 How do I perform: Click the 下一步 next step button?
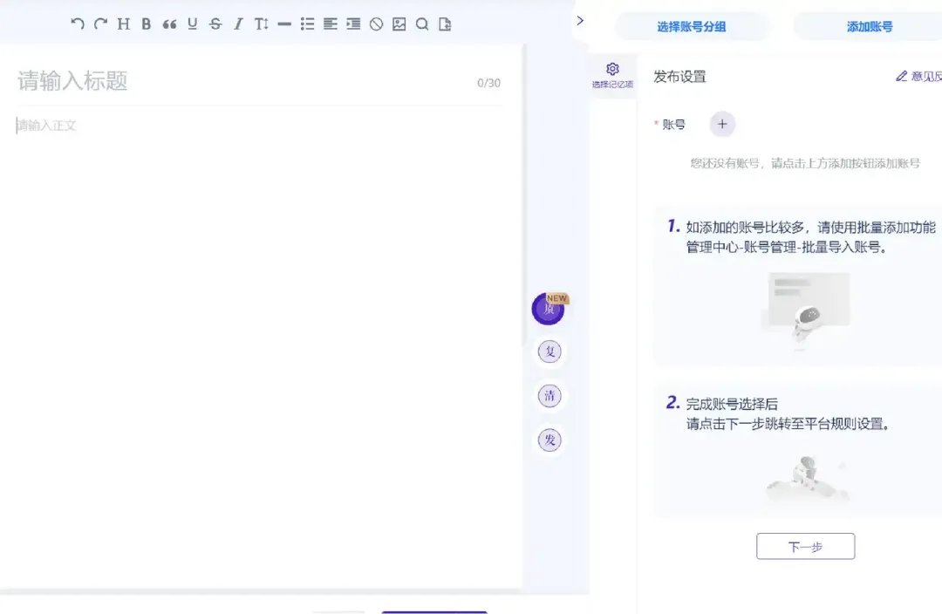[805, 546]
